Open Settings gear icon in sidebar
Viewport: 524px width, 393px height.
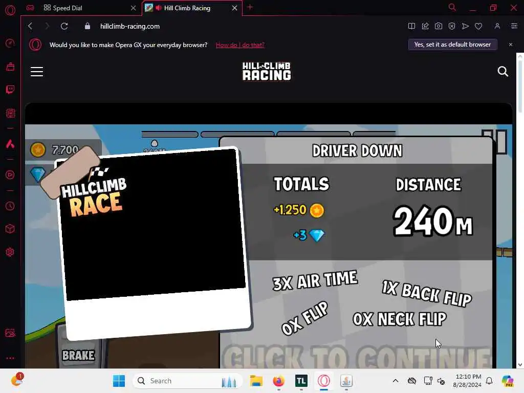click(10, 252)
